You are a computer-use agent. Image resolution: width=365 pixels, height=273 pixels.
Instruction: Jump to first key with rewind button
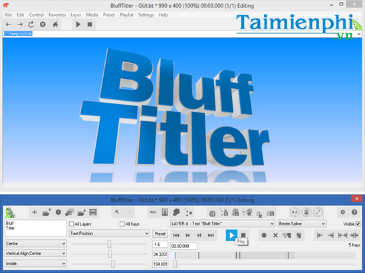click(176, 235)
